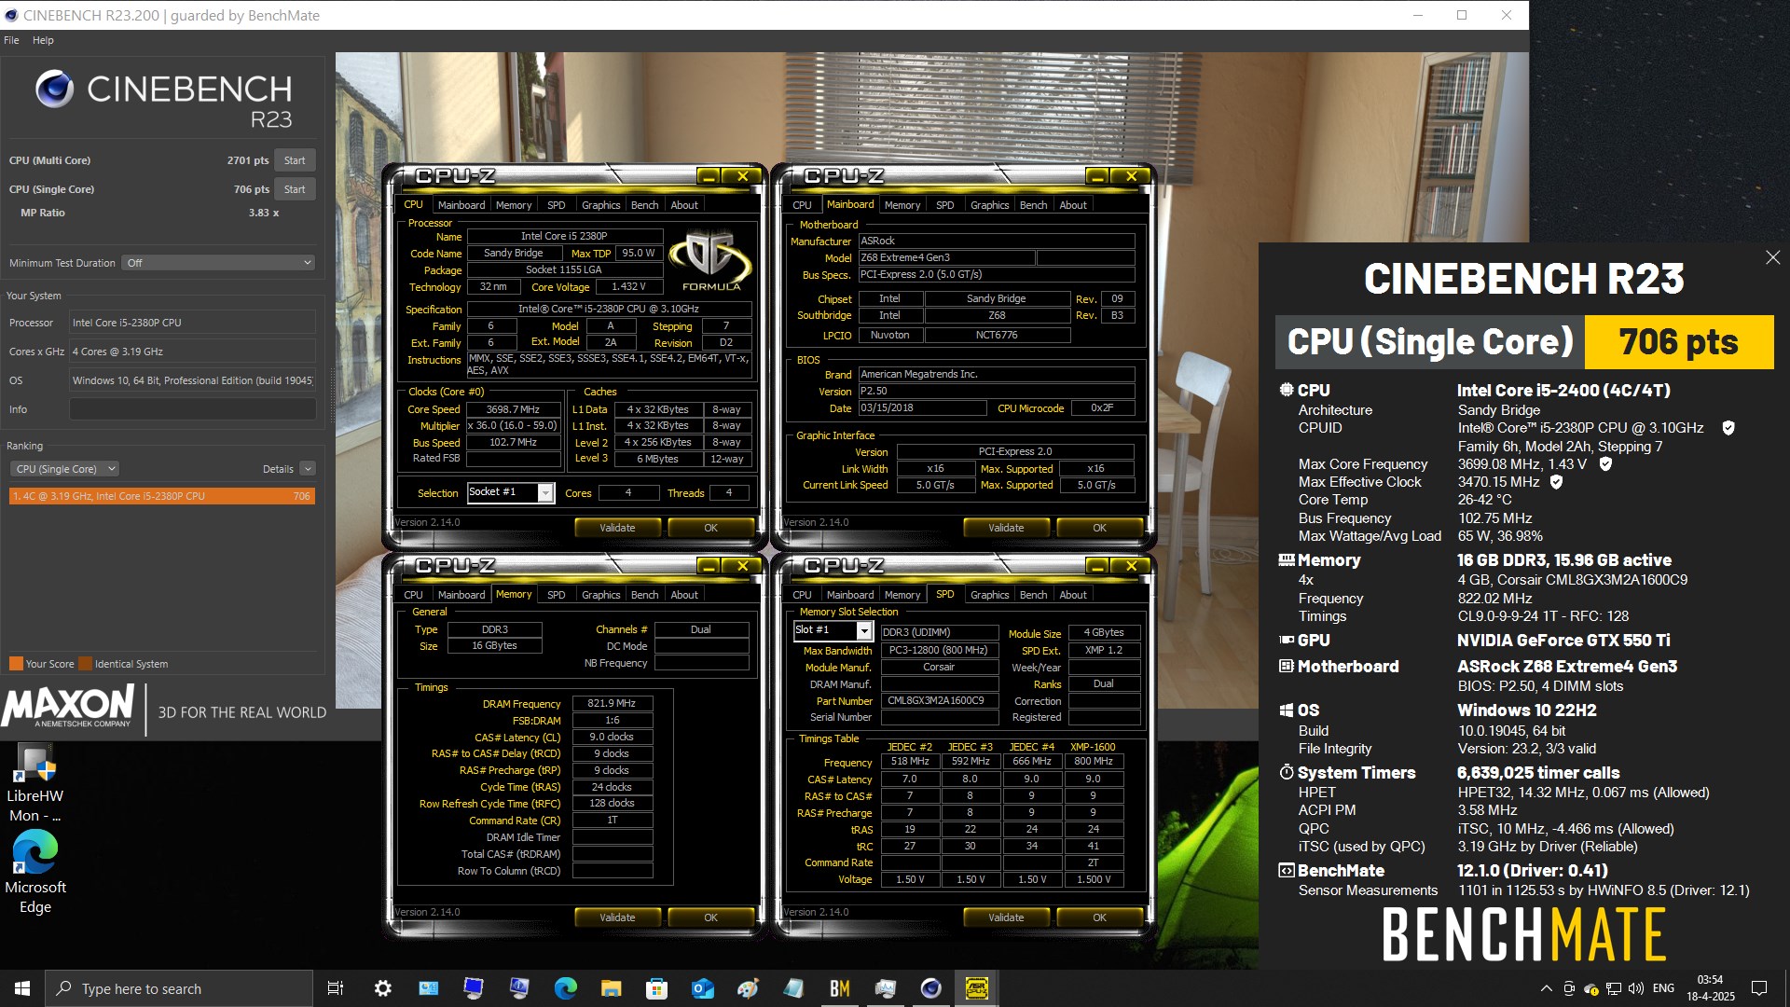Click Validate in bottom-left CPU-Z Memory window
This screenshot has height=1007, width=1790.
point(617,917)
